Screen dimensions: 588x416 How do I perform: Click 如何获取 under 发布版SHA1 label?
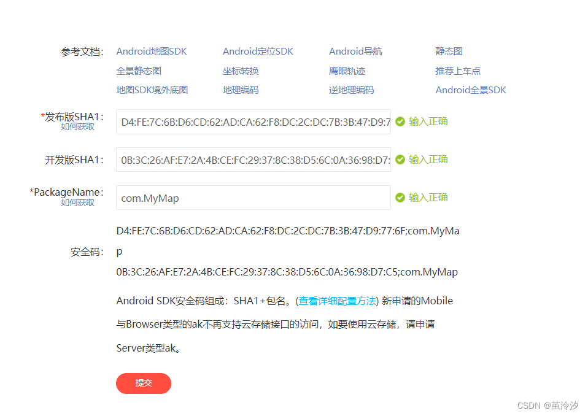coord(77,126)
